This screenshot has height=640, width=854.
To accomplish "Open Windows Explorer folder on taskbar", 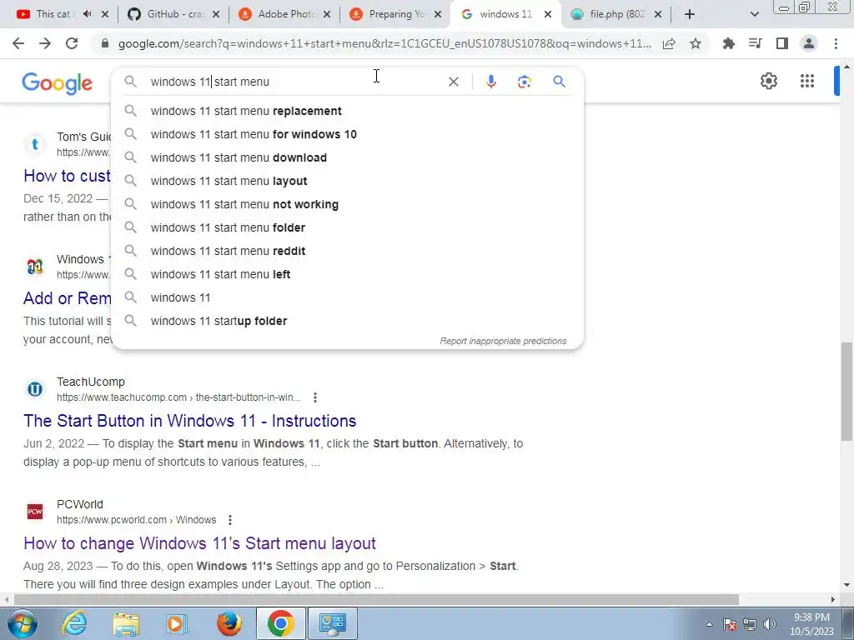I will (126, 623).
